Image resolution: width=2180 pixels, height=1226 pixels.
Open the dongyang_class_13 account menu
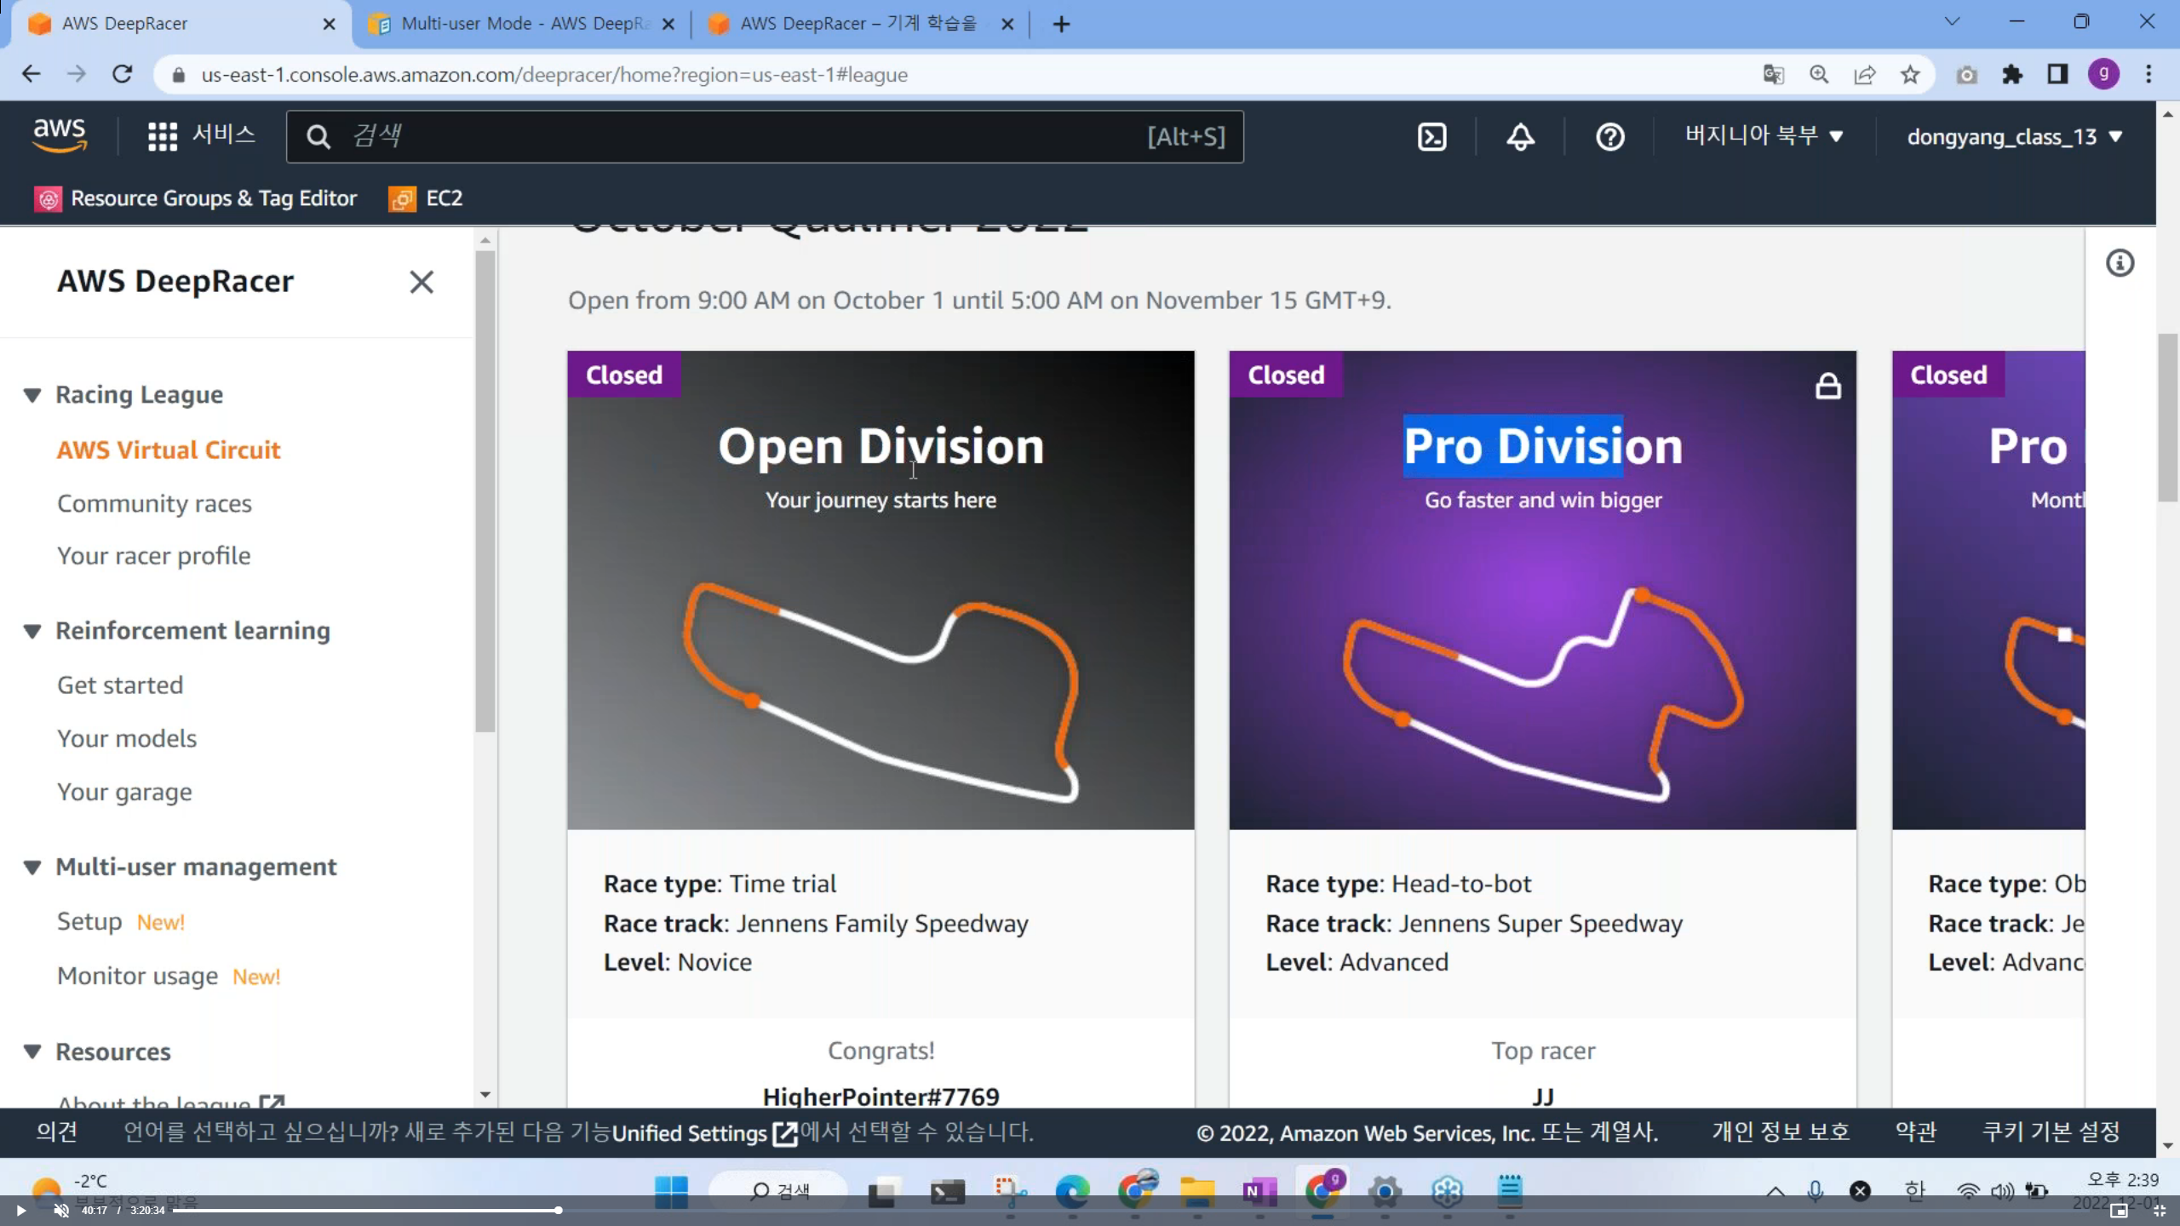2013,136
